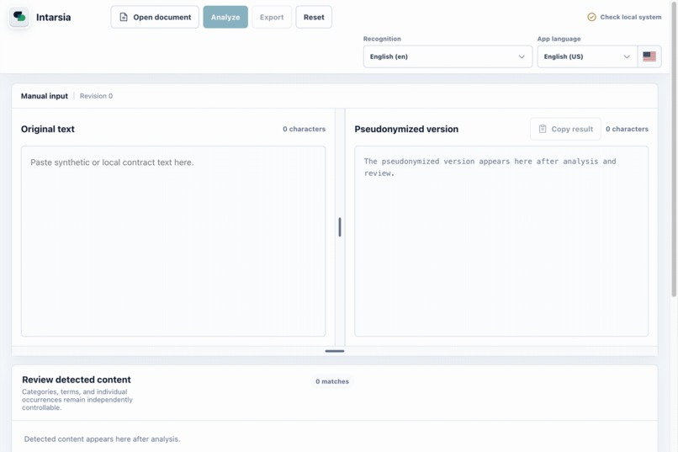Click the Intarsia app logo icon
The height and width of the screenshot is (452, 678).
(19, 17)
